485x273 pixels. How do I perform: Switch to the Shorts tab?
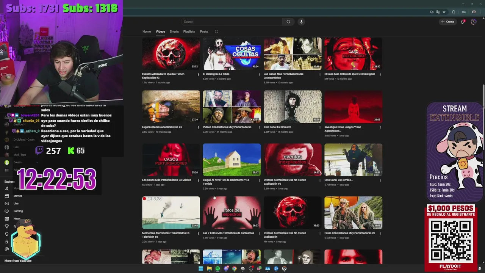pyautogui.click(x=174, y=31)
